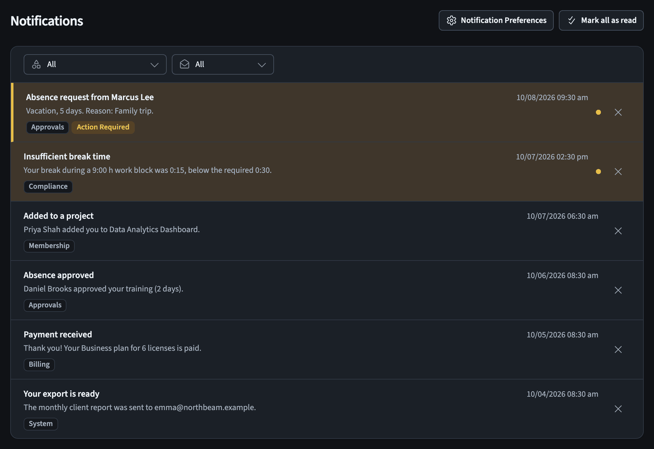This screenshot has width=654, height=449.
Task: Open 'Payment received' title
Action: [58, 334]
